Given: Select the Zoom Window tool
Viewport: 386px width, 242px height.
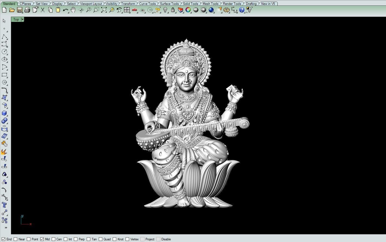Looking at the screenshot, I should tap(96, 10).
